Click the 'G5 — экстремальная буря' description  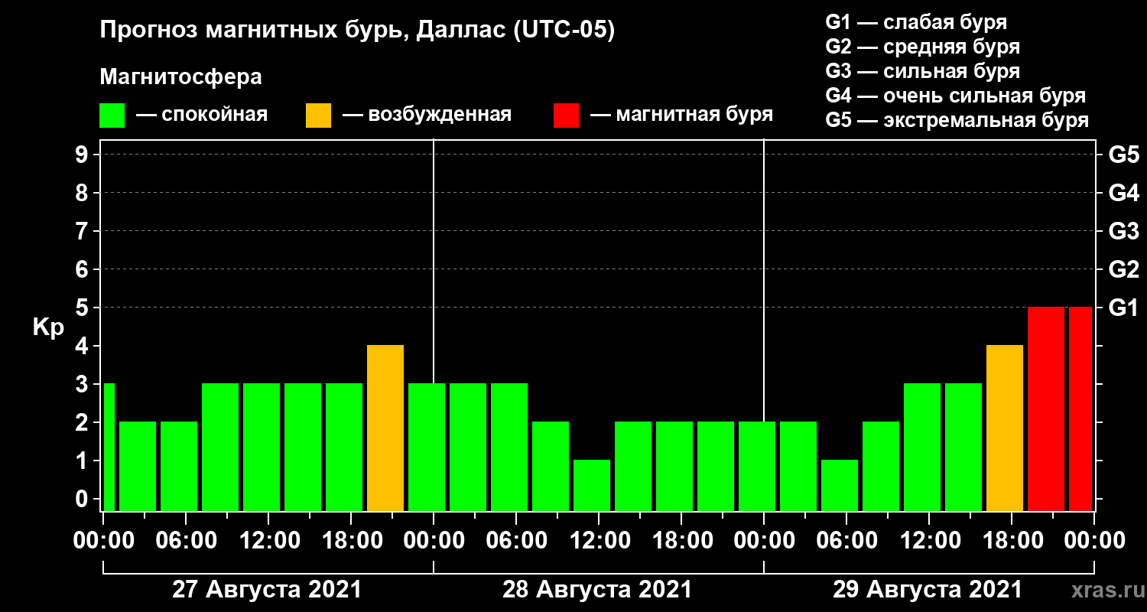click(957, 120)
